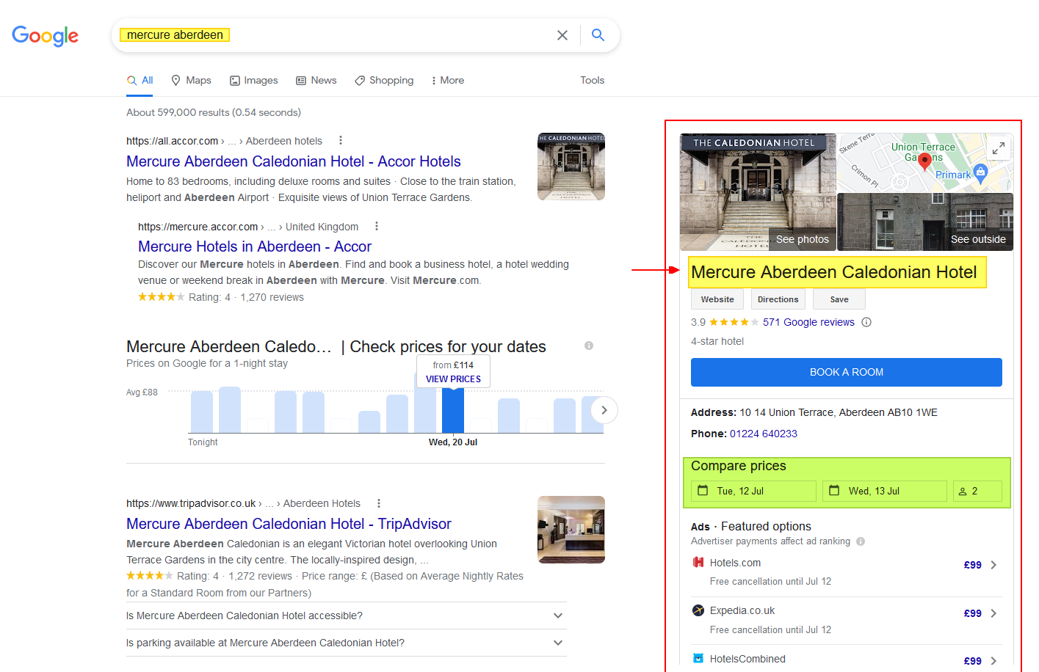Viewport: 1039px width, 672px height.
Task: Open the More search options menu
Action: (x=447, y=80)
